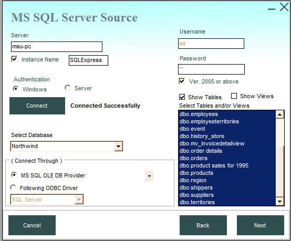This screenshot has width=291, height=241.
Task: Select dbo.event in the table list
Action: click(227, 129)
